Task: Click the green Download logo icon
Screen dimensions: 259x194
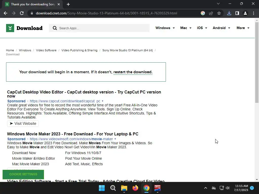Action: (x=10, y=28)
